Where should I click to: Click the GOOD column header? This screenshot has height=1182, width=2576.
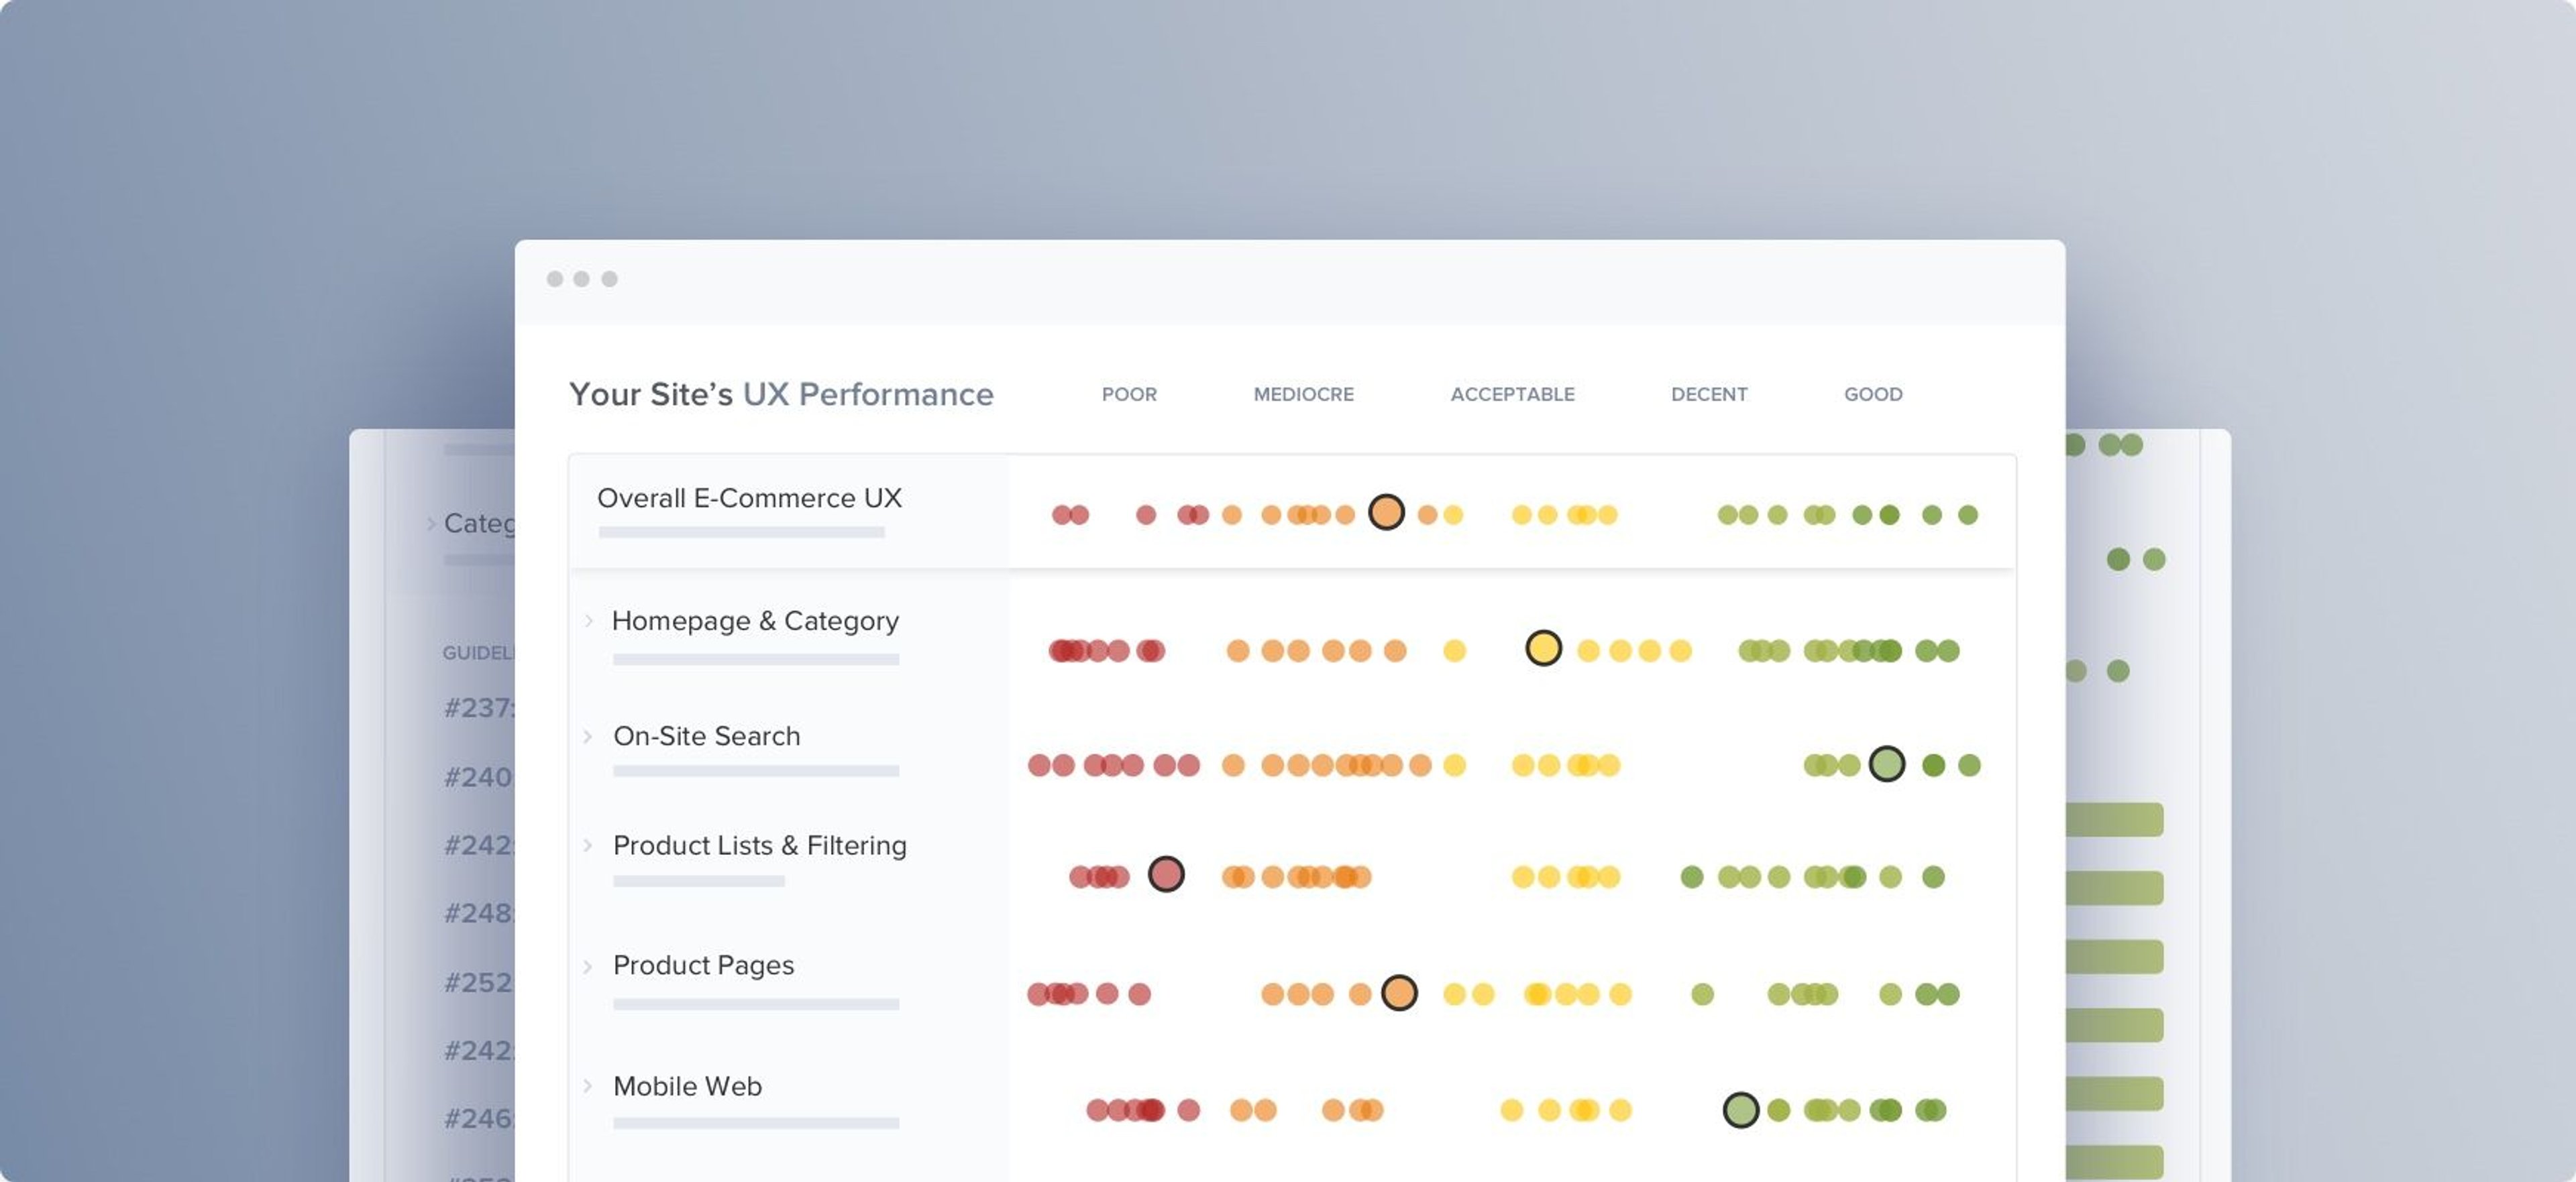[x=1873, y=395]
